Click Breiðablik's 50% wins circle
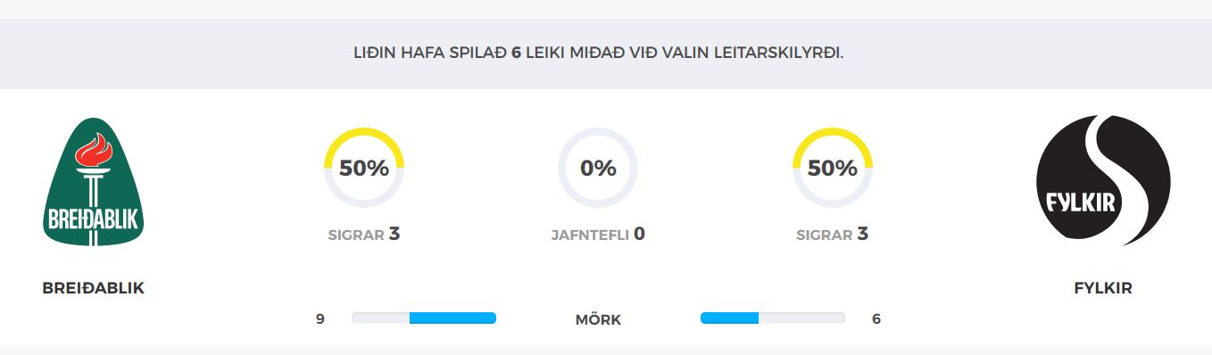Viewport: 1212px width, 355px height. [x=363, y=168]
